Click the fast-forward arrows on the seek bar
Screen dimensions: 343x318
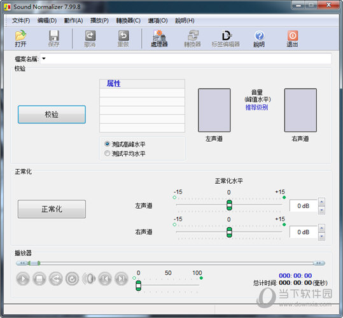coord(319,263)
